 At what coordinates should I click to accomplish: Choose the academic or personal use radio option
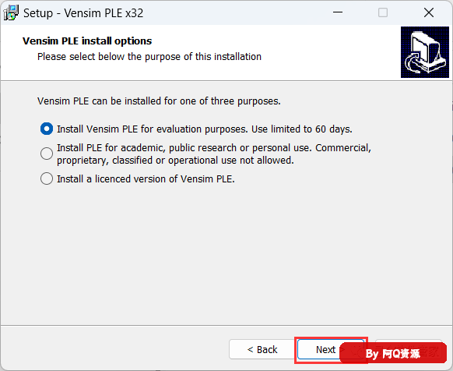pyautogui.click(x=47, y=154)
